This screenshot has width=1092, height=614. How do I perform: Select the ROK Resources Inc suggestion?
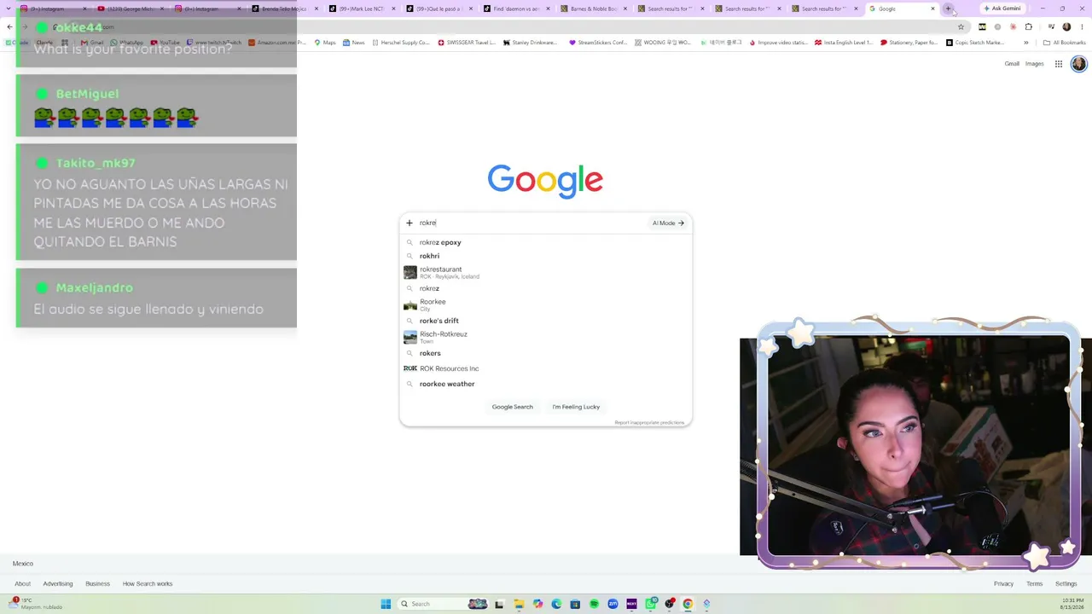tap(545, 368)
